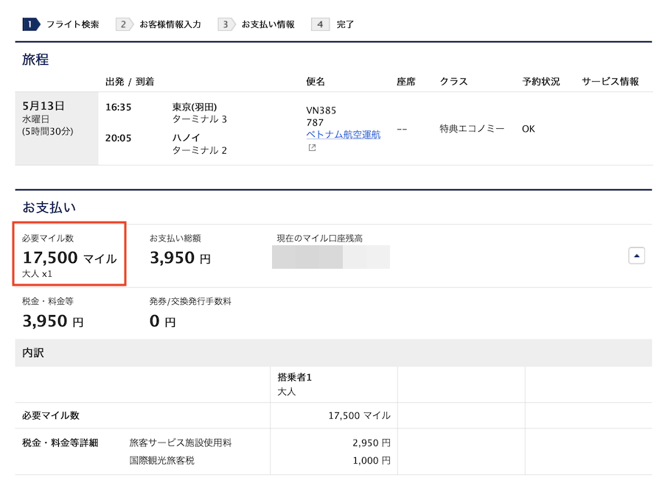This screenshot has width=662, height=486.
Task: Click the 搭乗者1 table column header
Action: [x=293, y=378]
